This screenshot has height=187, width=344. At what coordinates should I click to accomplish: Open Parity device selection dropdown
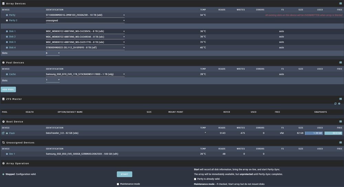click(85, 15)
